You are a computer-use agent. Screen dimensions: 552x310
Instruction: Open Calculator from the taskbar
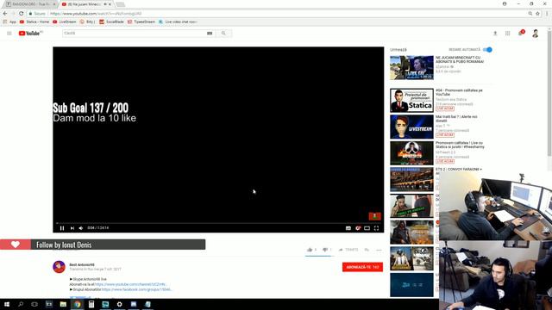(91, 304)
